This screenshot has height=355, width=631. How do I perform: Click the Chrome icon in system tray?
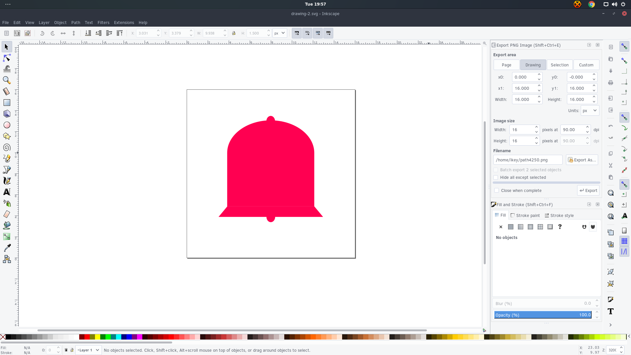pyautogui.click(x=592, y=4)
